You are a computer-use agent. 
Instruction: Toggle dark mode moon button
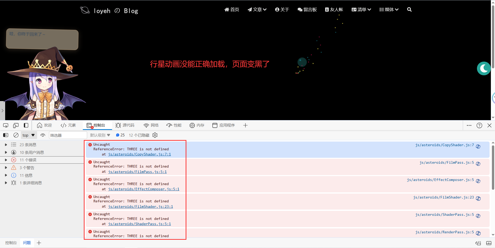tap(484, 68)
